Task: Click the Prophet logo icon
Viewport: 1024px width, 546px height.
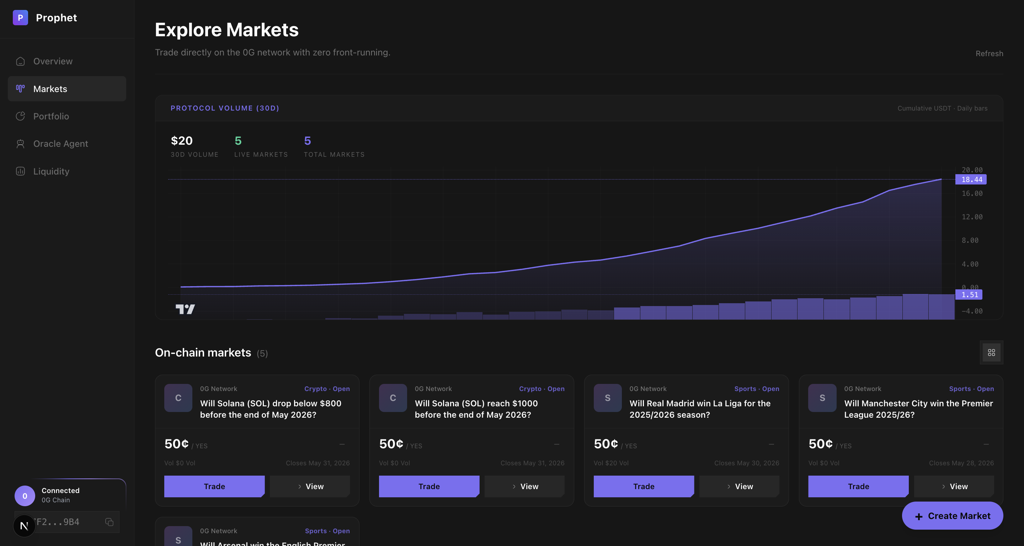Action: [20, 17]
